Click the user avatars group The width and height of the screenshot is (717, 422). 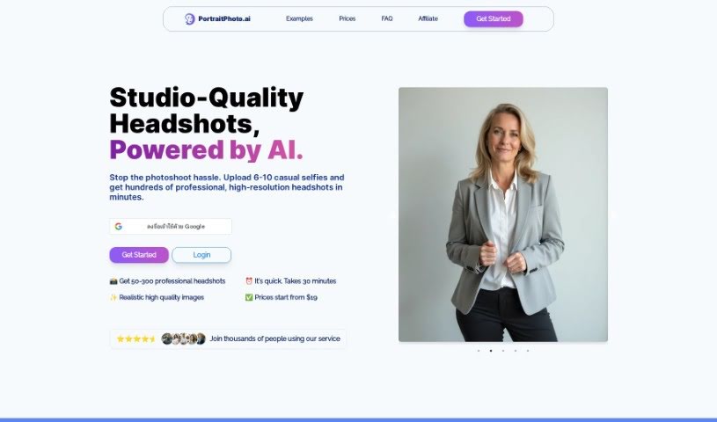point(183,338)
